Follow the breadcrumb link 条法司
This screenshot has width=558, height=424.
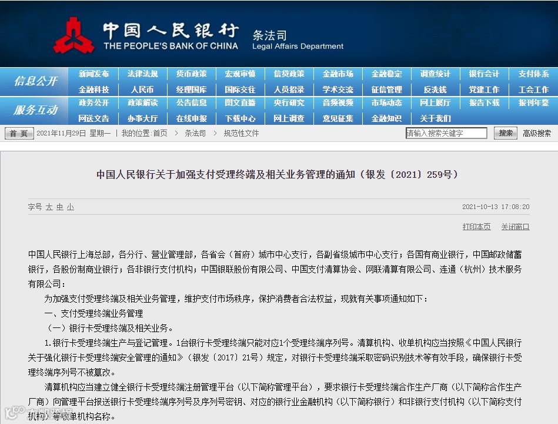coord(195,133)
